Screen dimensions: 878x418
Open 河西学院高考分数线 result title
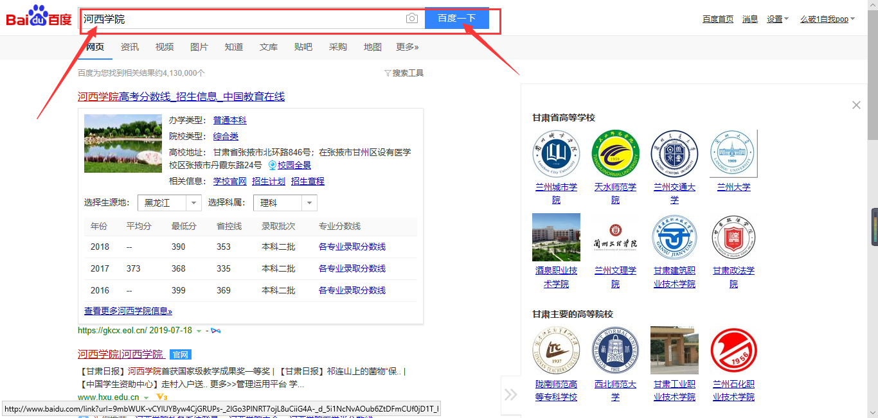pos(181,97)
